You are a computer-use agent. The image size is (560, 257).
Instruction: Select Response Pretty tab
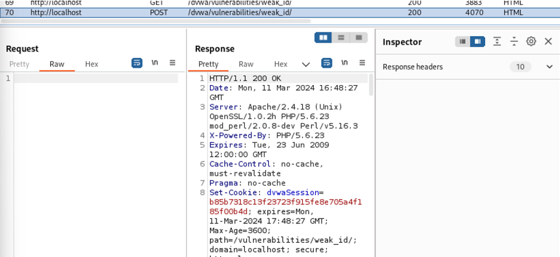(208, 64)
